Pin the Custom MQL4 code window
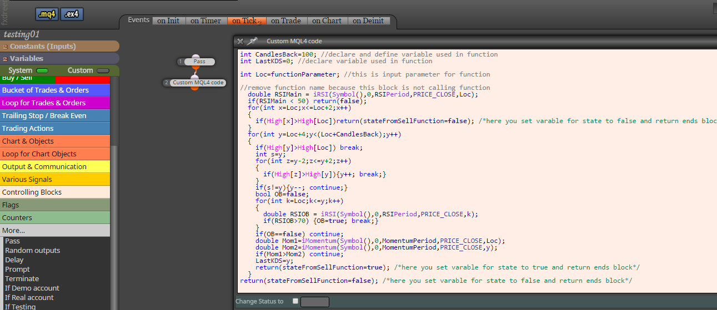The width and height of the screenshot is (717, 310). pos(253,41)
